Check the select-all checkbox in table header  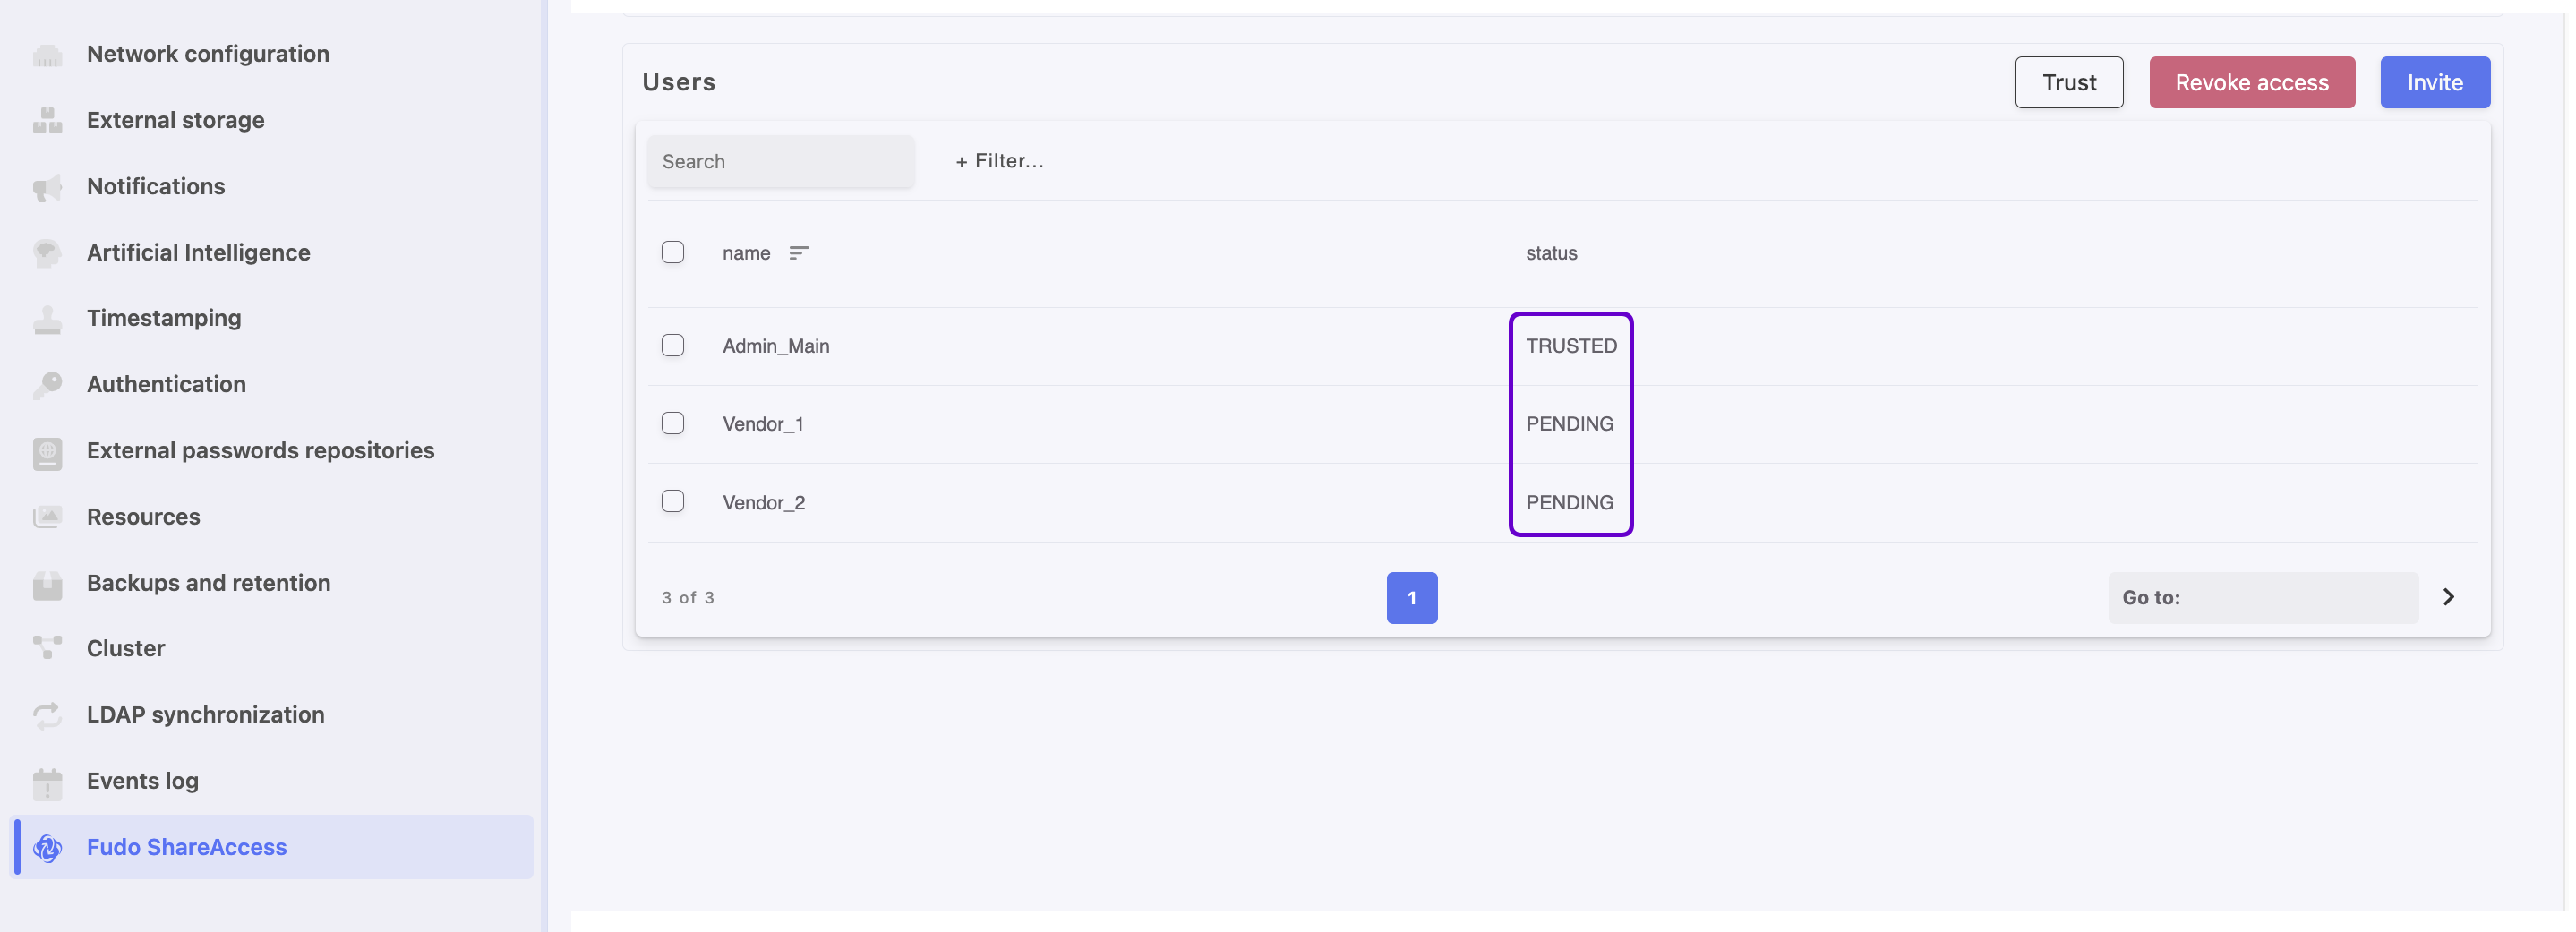click(673, 252)
